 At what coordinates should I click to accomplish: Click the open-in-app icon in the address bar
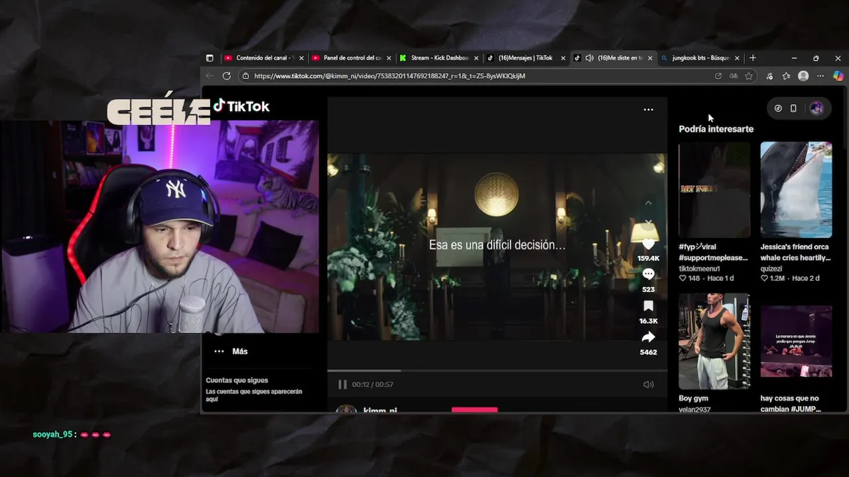tap(718, 76)
